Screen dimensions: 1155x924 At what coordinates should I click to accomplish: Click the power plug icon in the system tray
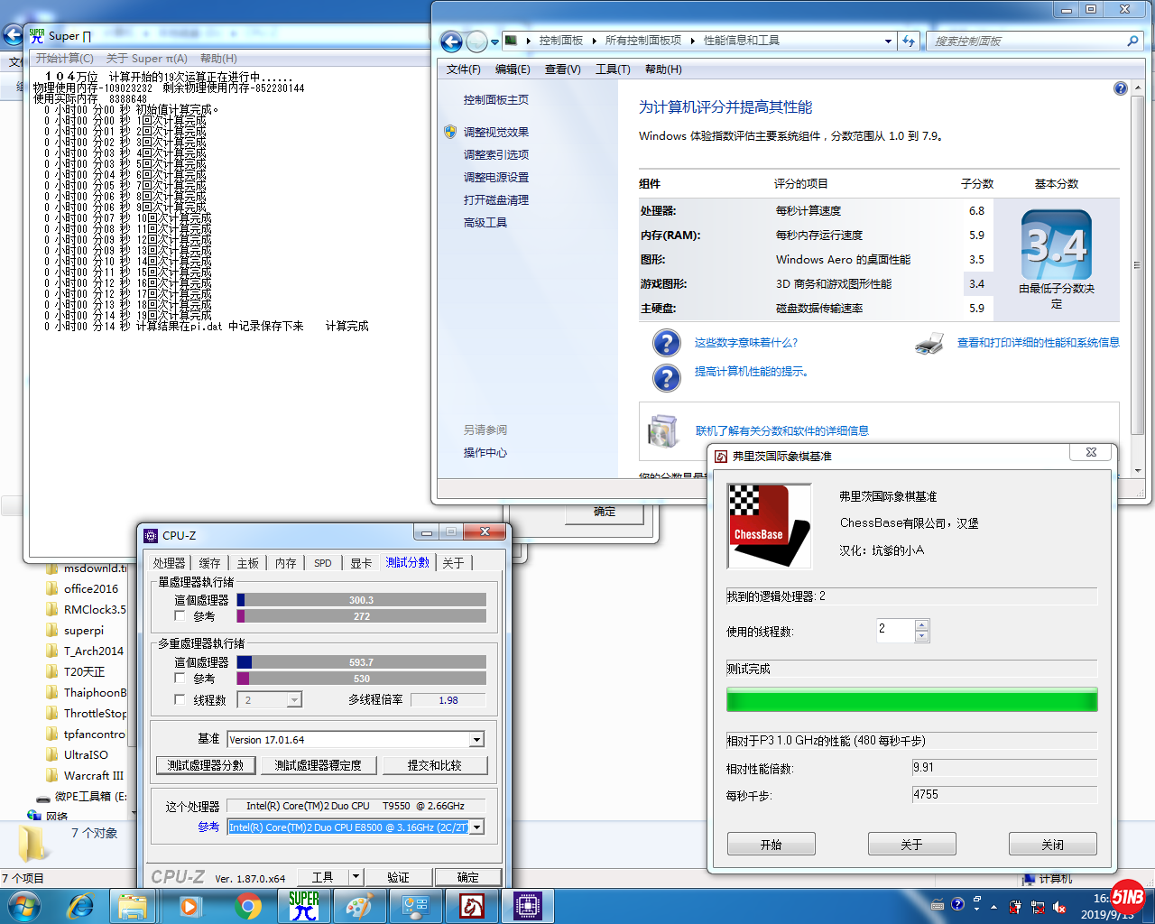click(1015, 907)
